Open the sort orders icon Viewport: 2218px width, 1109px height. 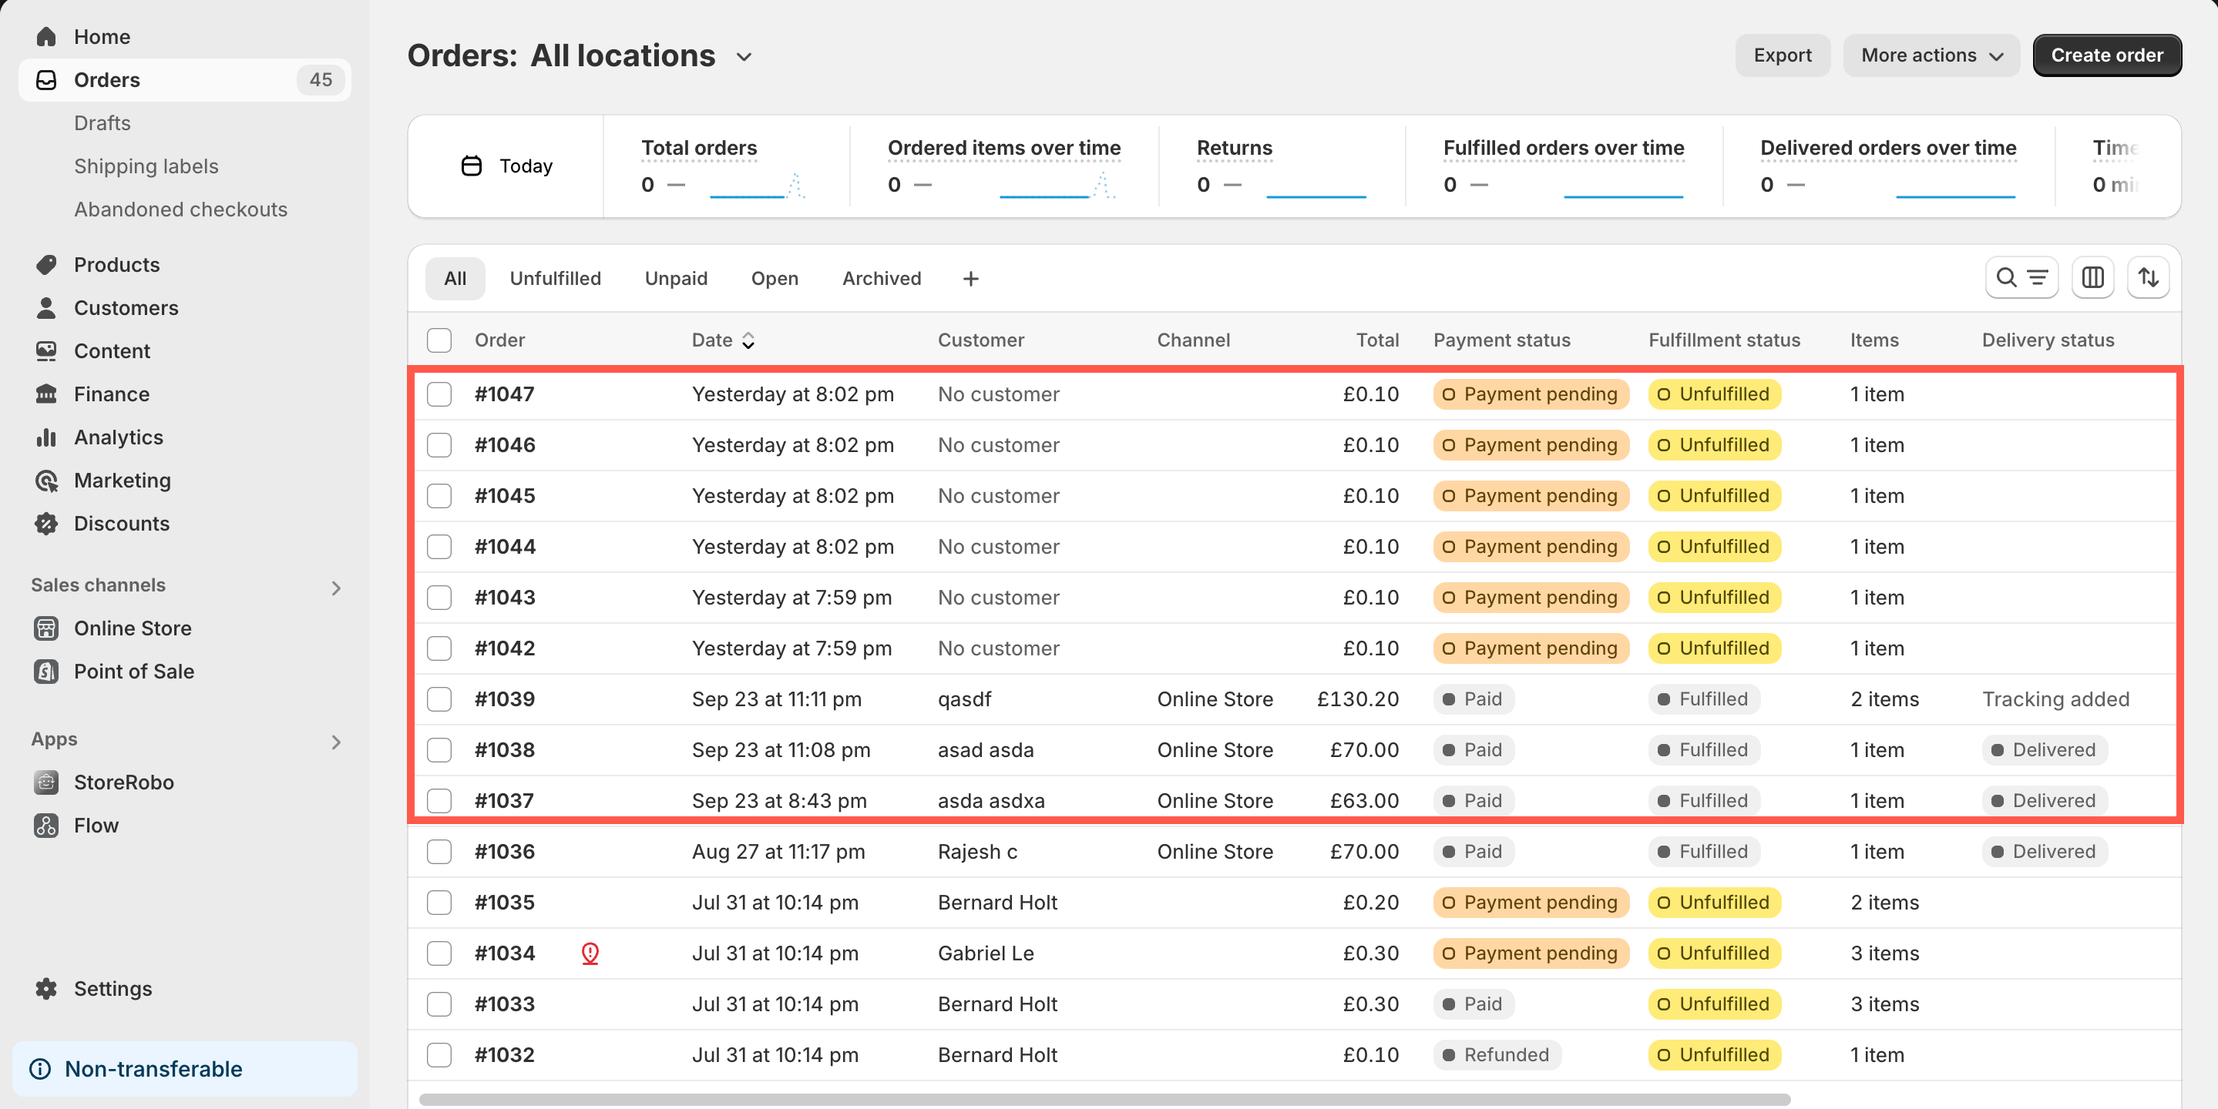click(x=2149, y=278)
